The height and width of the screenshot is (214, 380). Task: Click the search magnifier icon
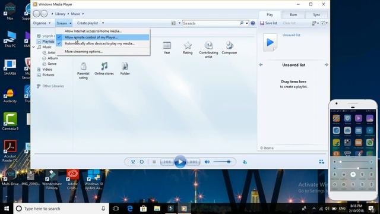coord(242,23)
